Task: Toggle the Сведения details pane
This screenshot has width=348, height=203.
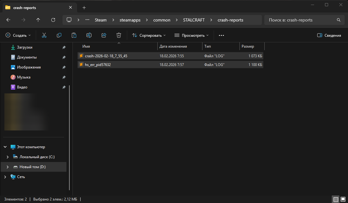Action: pyautogui.click(x=329, y=35)
